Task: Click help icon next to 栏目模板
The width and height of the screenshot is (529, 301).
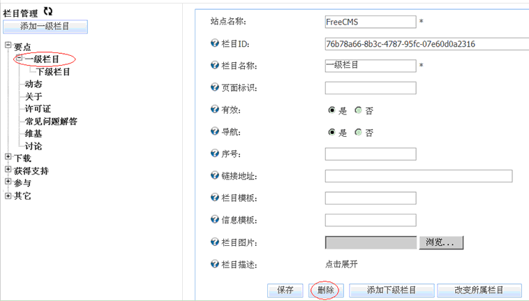Action: [x=214, y=197]
